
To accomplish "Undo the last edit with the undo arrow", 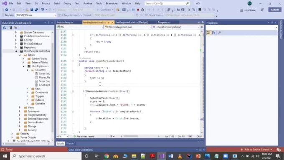I will point(42,10).
